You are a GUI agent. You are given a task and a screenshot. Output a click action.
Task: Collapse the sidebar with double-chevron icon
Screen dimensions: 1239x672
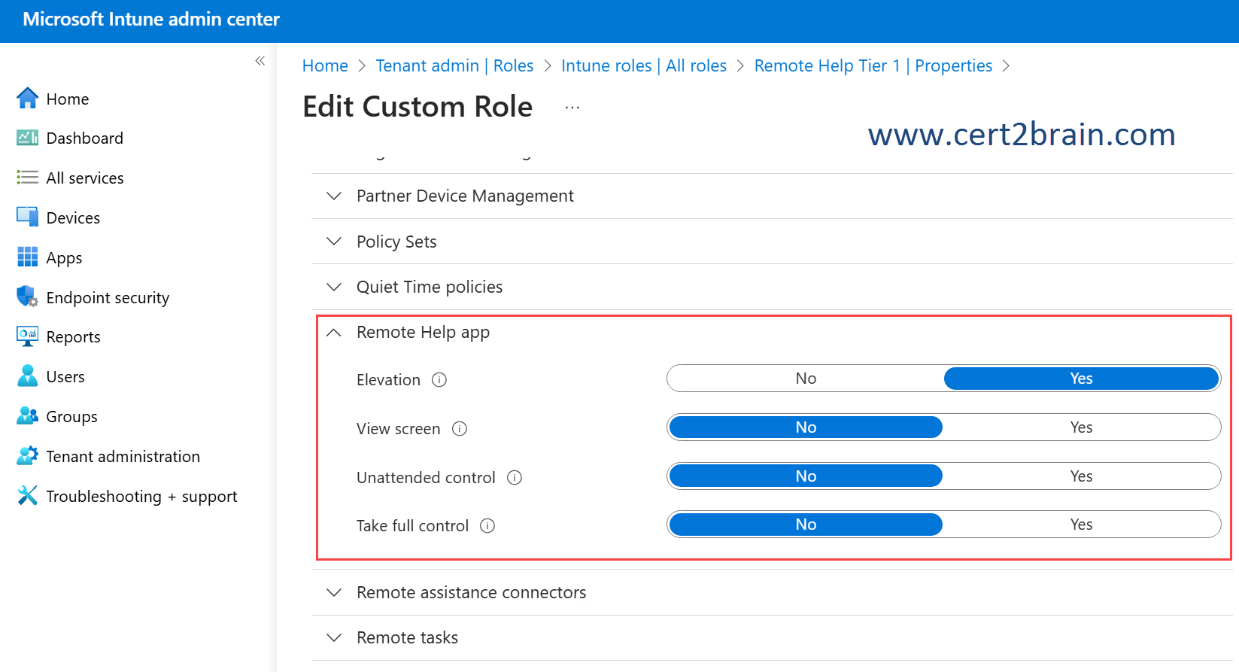[x=260, y=61]
